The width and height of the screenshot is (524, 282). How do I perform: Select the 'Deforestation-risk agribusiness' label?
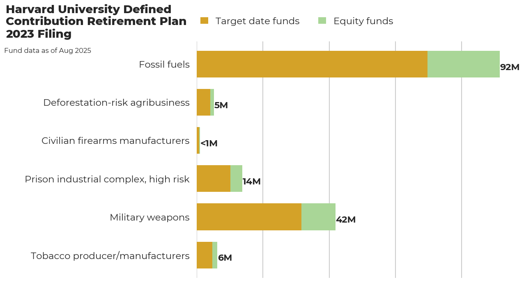pos(117,102)
